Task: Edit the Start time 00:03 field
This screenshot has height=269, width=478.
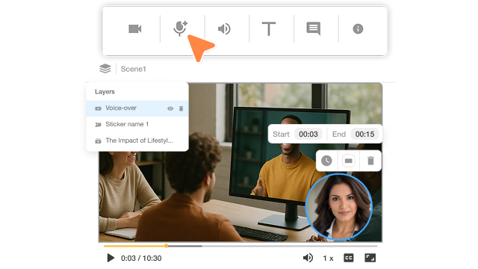Action: tap(308, 134)
